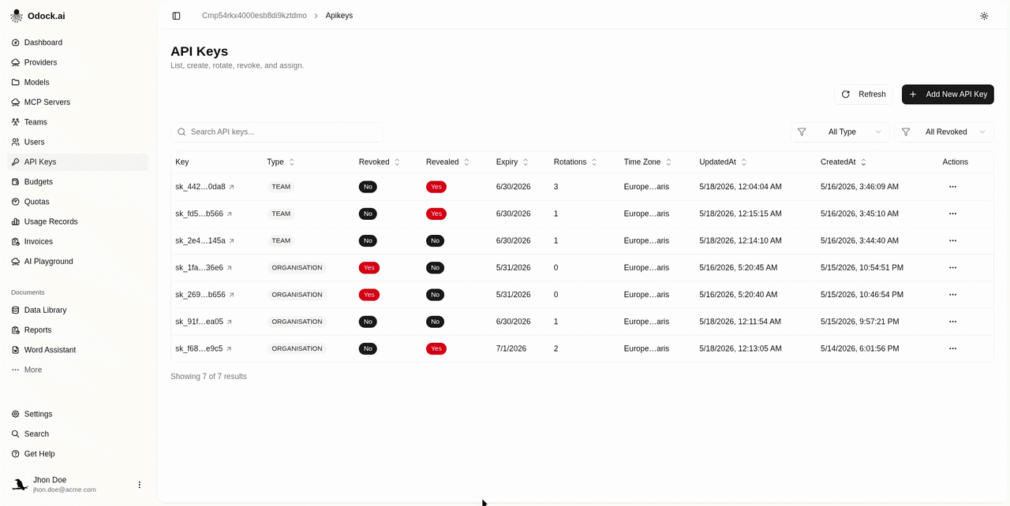Click the Revoked No badge for sk_f68...e9c5
Viewport: 1010px width, 506px height.
(x=368, y=348)
